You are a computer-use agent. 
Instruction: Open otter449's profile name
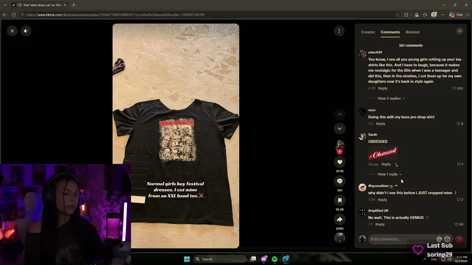point(375,52)
